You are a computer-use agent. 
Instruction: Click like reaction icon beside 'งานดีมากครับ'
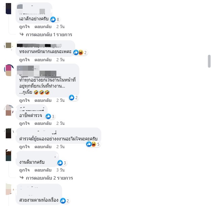tap(60, 163)
